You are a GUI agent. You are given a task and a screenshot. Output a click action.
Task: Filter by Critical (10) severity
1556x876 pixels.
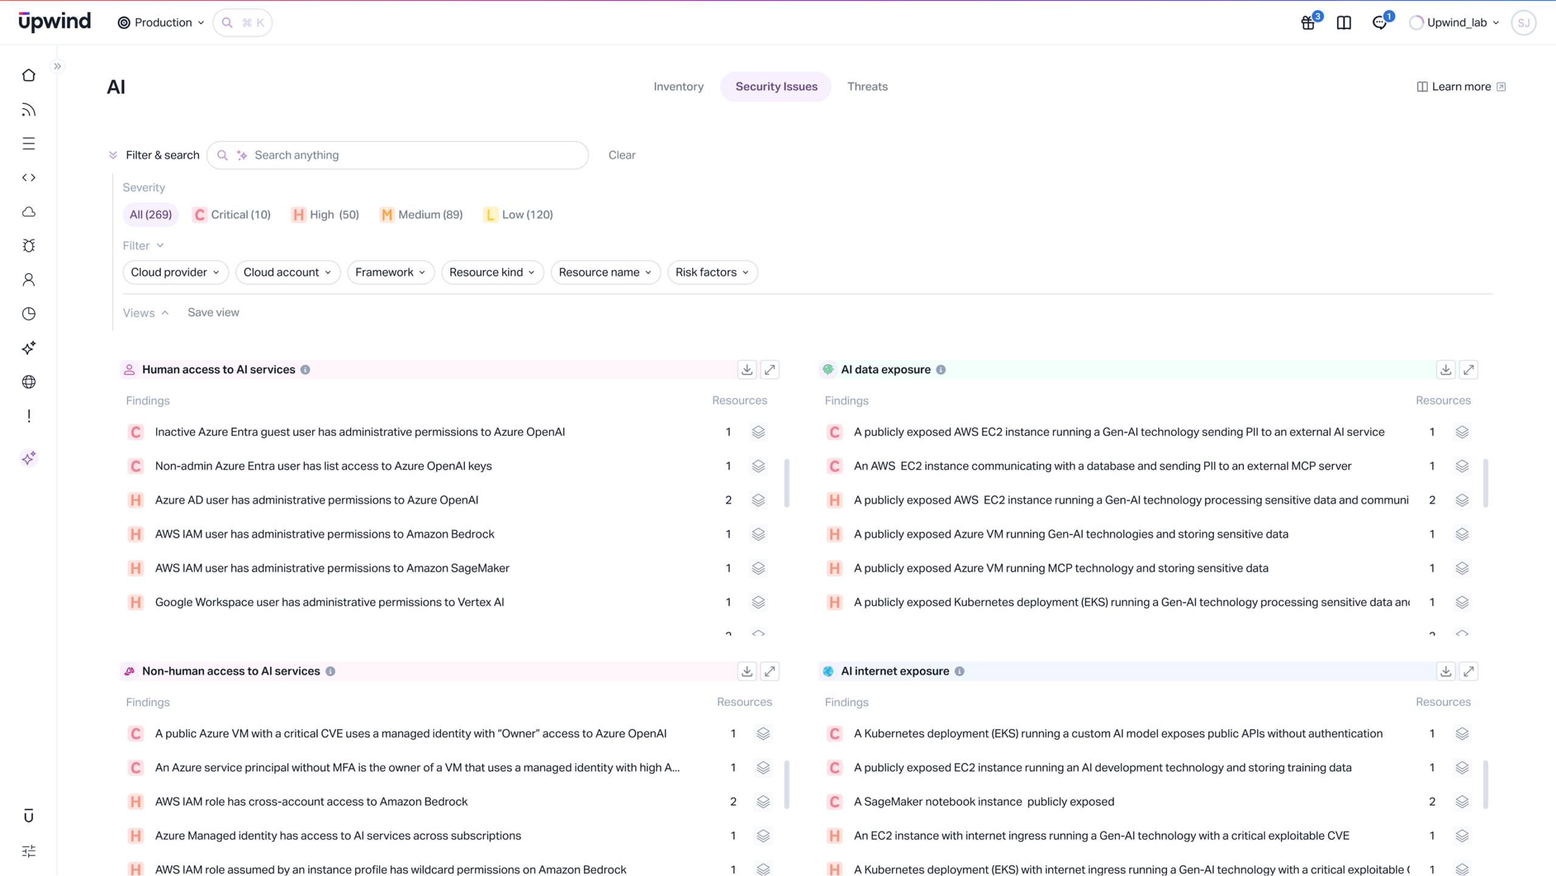click(232, 215)
